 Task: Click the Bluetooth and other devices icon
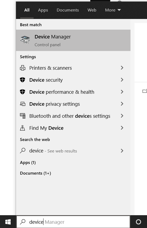[x=23, y=116]
